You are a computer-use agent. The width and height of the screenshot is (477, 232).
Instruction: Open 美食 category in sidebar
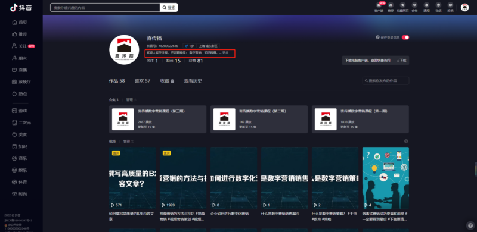20,134
